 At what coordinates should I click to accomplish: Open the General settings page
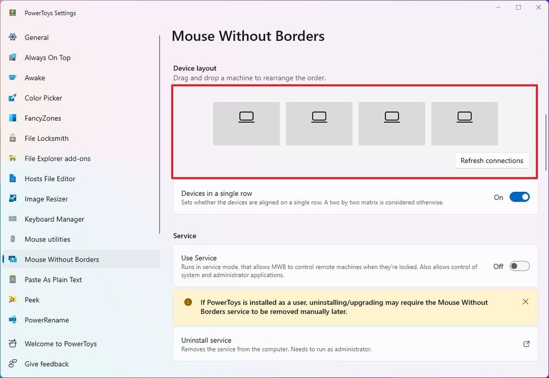pyautogui.click(x=37, y=37)
